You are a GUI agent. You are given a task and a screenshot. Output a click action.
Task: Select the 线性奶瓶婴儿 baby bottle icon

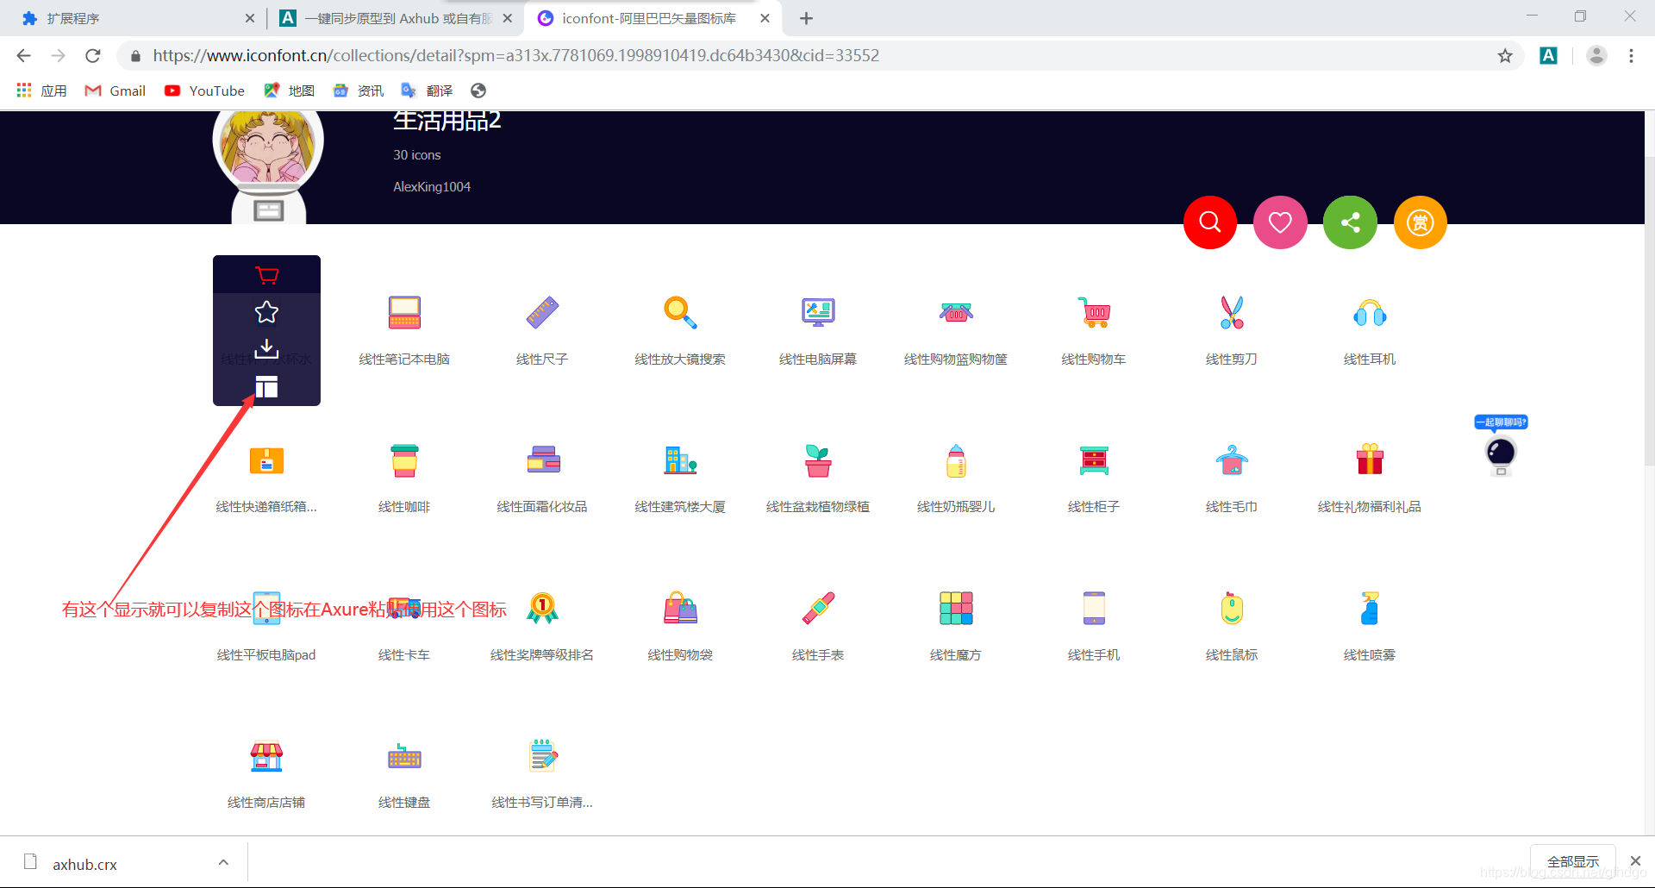956,460
